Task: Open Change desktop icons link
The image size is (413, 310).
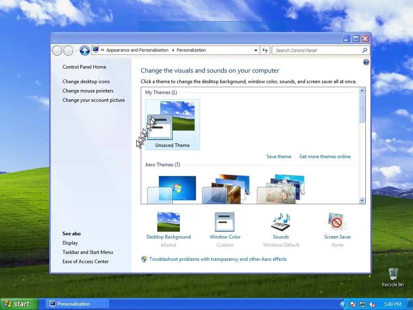Action: [x=86, y=82]
